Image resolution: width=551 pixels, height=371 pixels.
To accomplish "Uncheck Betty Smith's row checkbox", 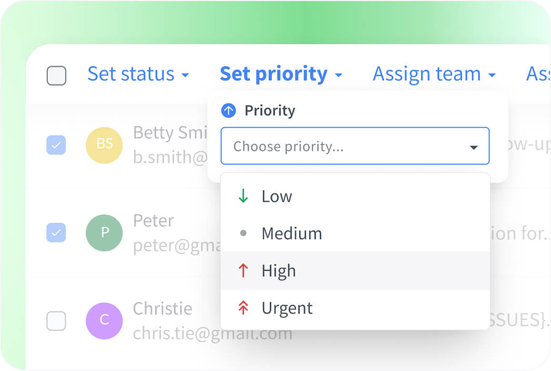I will click(56, 145).
